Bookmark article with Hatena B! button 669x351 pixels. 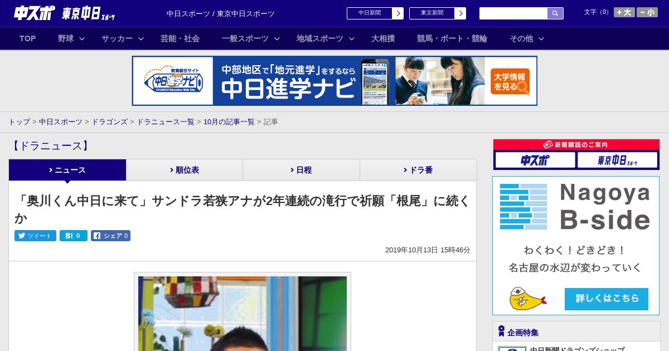click(x=74, y=236)
